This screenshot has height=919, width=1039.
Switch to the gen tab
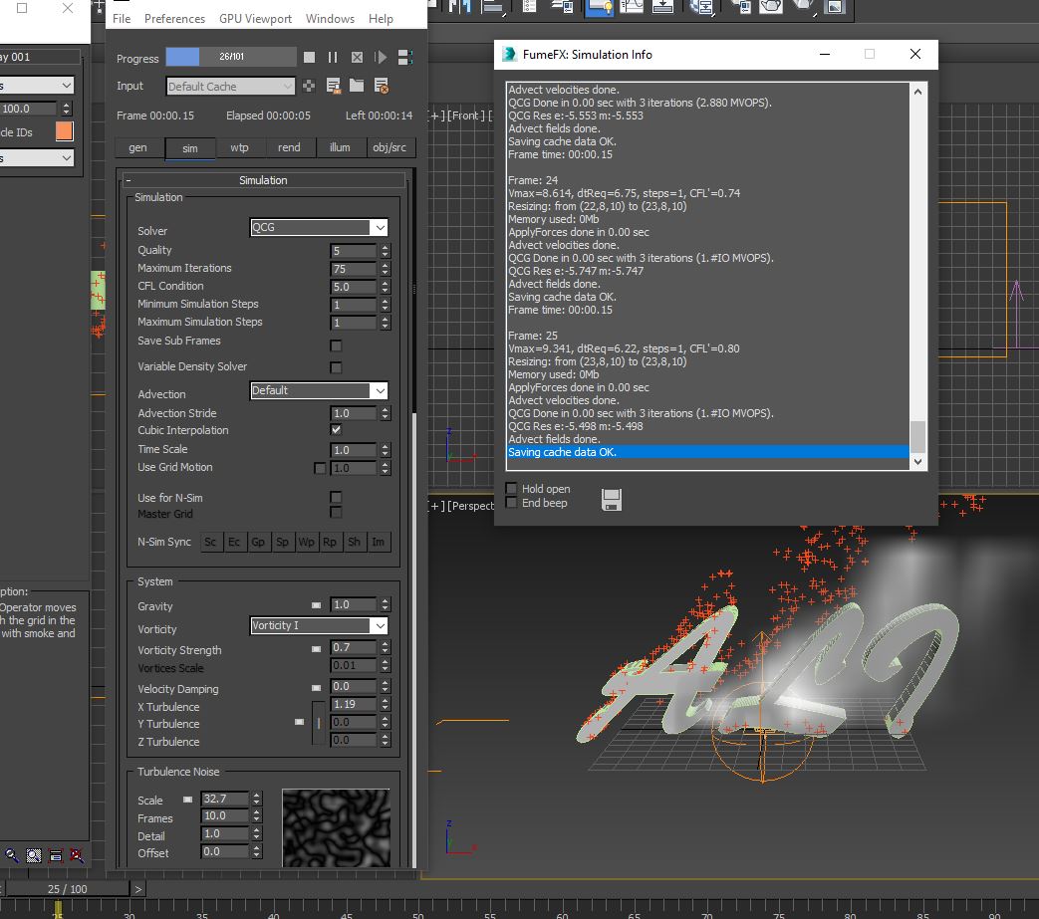137,147
